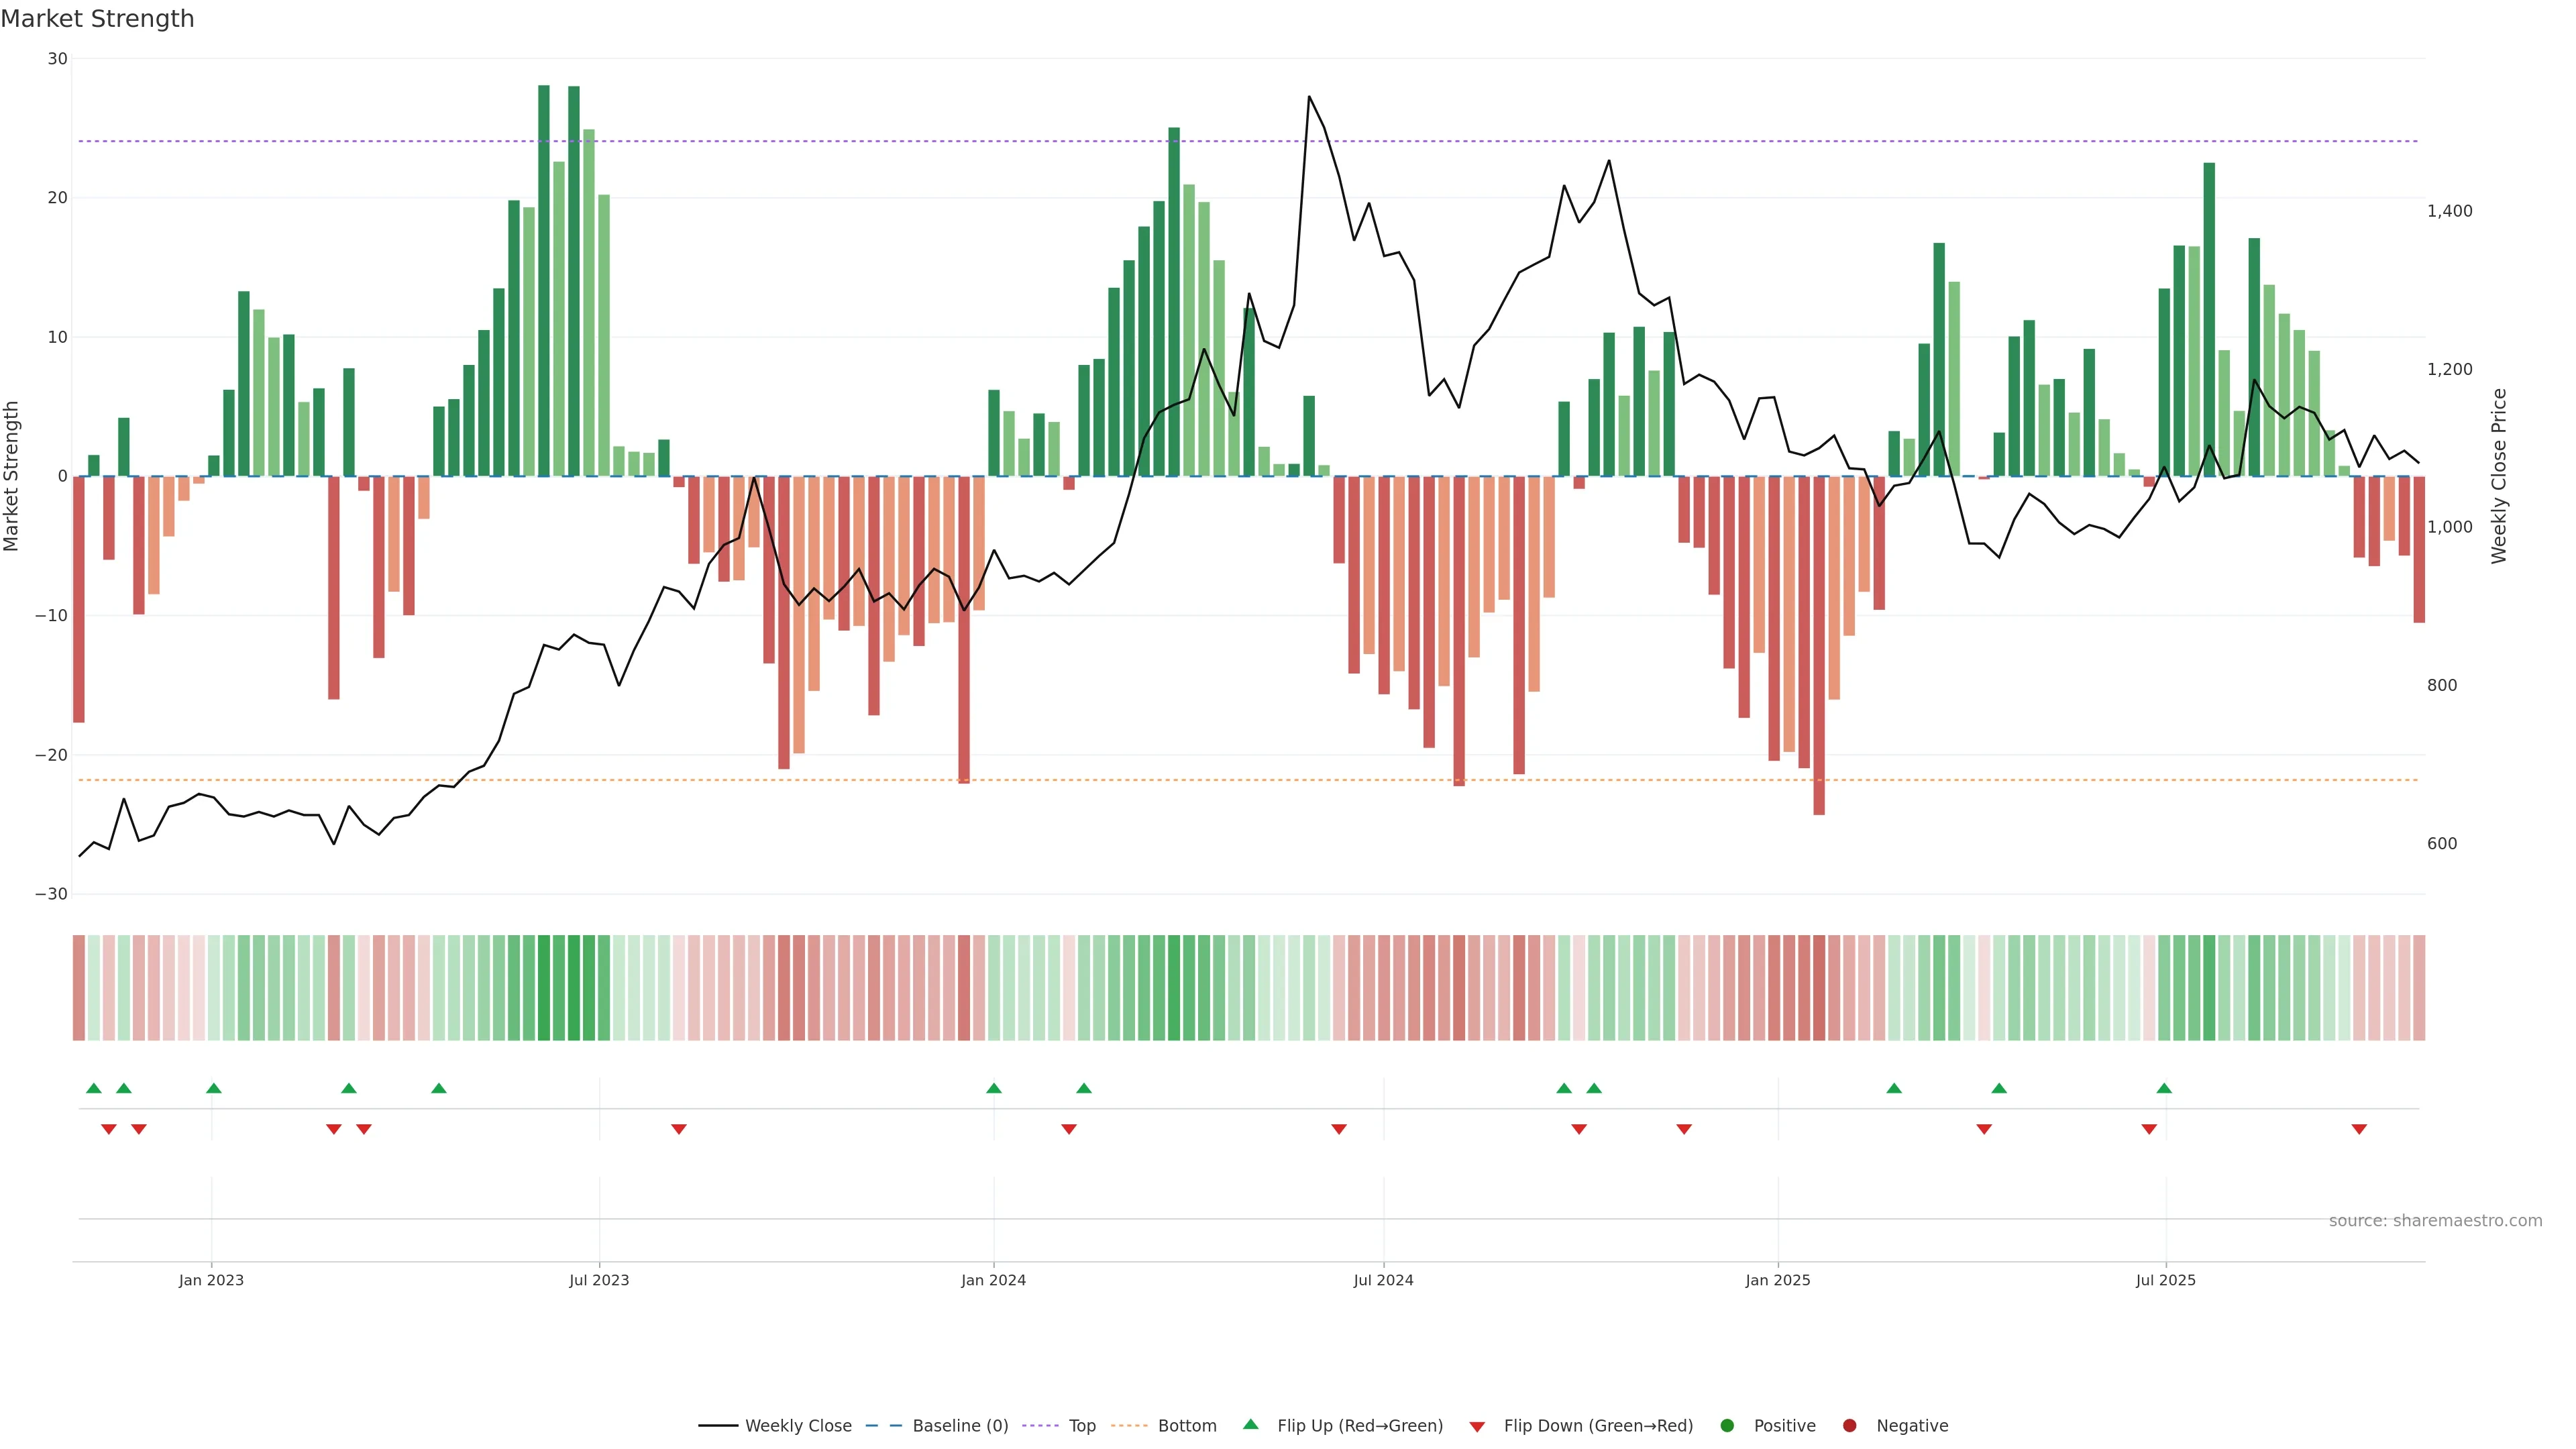Click the Market Strength chart title
Image resolution: width=2576 pixels, height=1449 pixels.
(97, 19)
